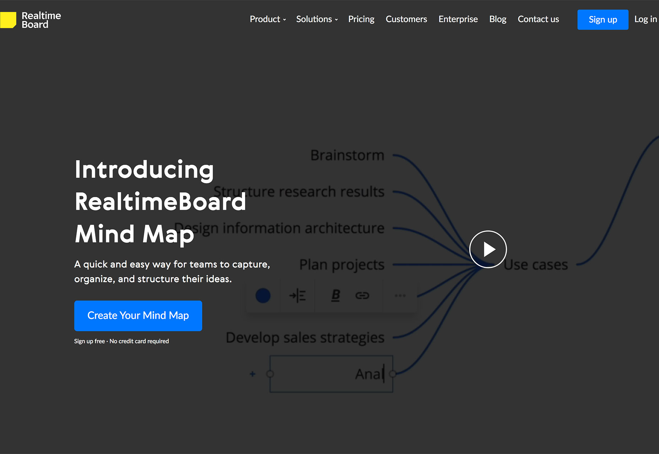Image resolution: width=659 pixels, height=454 pixels.
Task: Click the 'Plan projects' node
Action: (342, 265)
